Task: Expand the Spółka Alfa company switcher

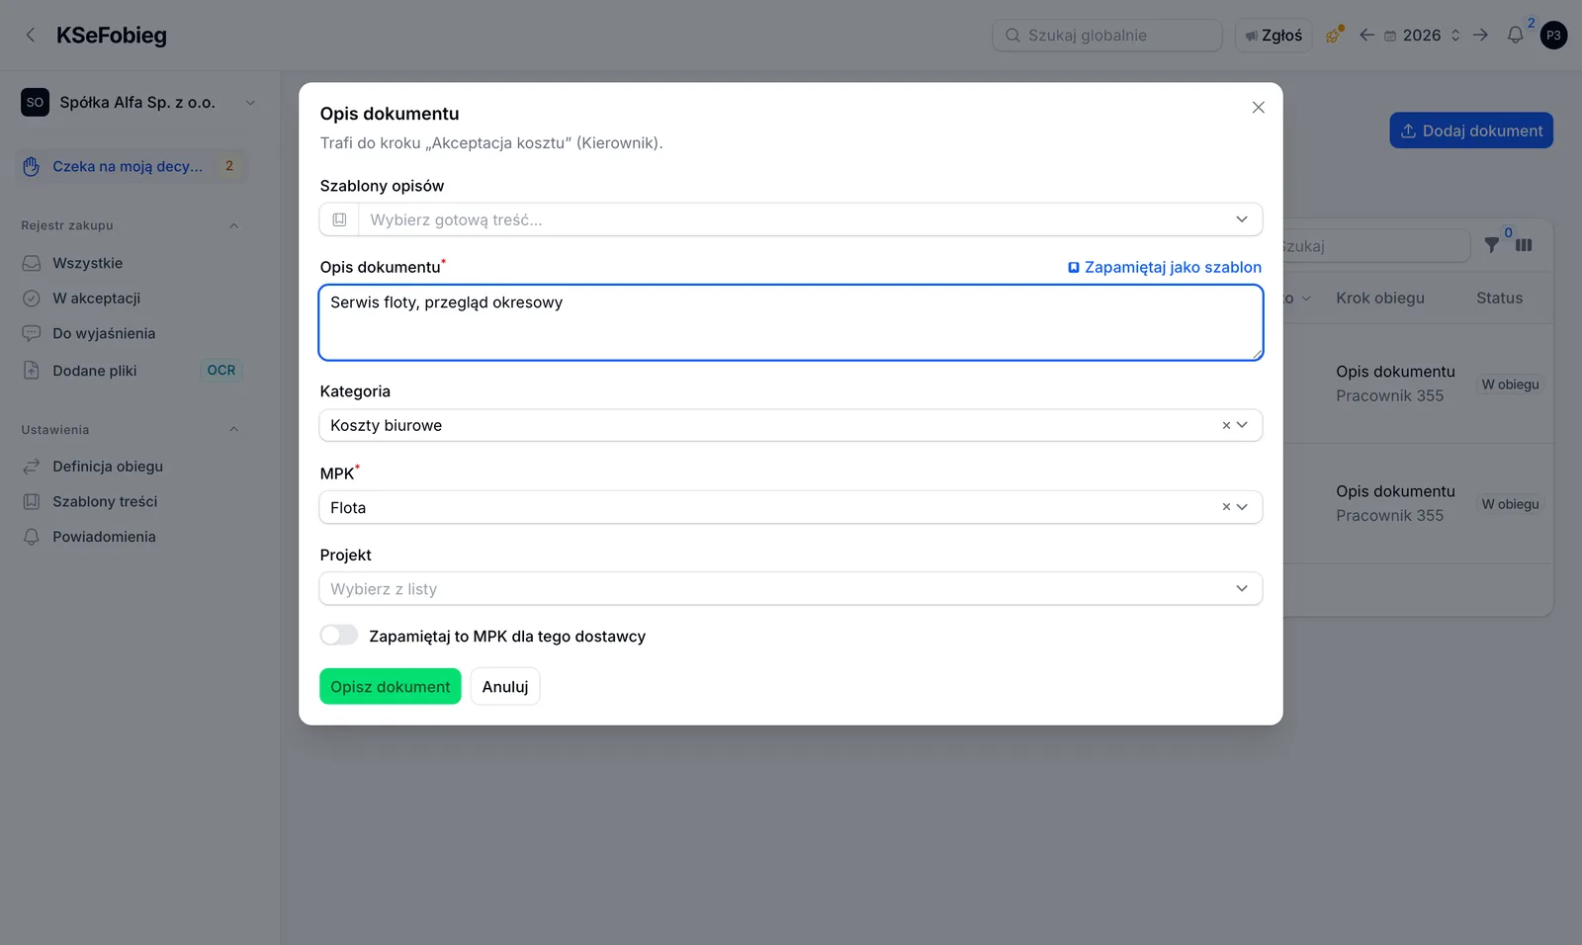Action: click(138, 103)
